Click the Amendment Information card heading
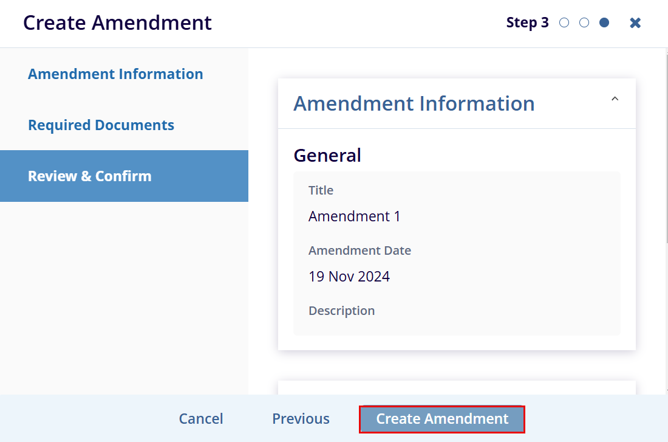668x442 pixels. pyautogui.click(x=414, y=103)
